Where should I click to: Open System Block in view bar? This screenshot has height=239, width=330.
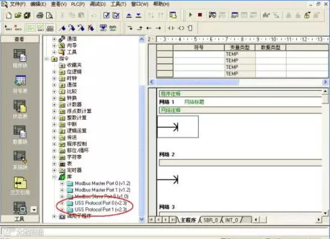point(20,160)
